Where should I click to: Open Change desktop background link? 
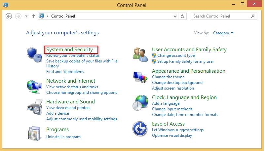click(177, 83)
